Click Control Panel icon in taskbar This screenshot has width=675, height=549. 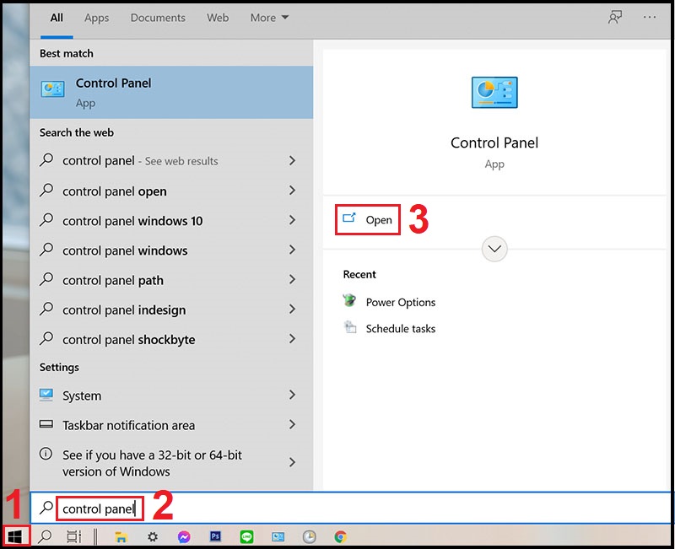click(278, 536)
